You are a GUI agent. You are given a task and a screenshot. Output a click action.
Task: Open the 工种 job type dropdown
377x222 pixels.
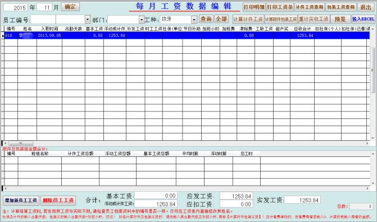(x=194, y=20)
